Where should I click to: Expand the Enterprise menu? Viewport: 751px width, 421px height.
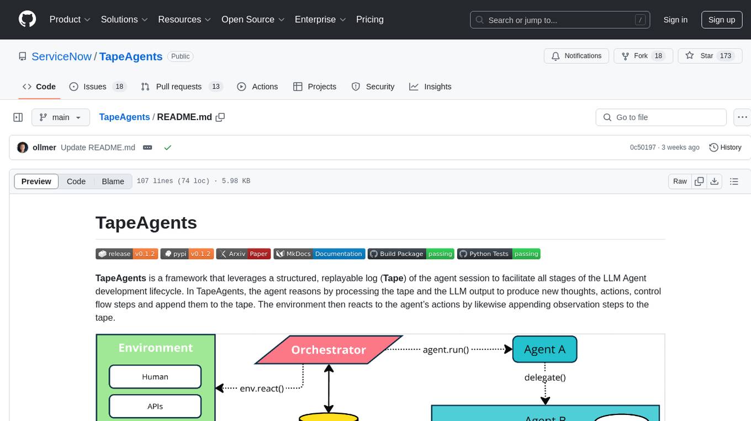(x=320, y=19)
